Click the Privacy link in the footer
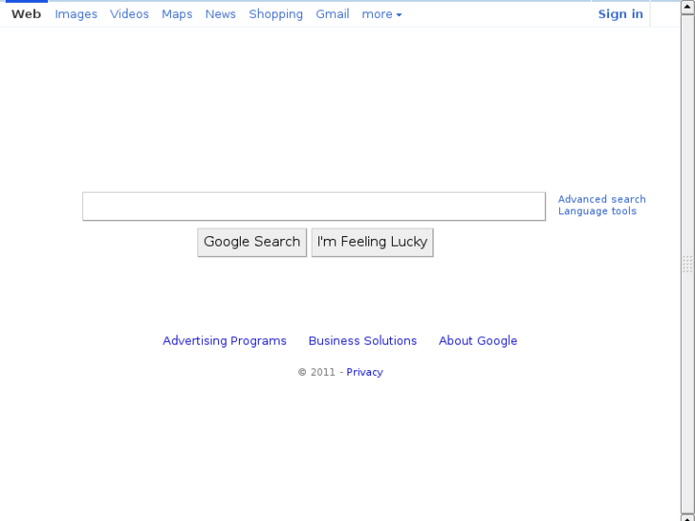695x521 pixels. (364, 373)
